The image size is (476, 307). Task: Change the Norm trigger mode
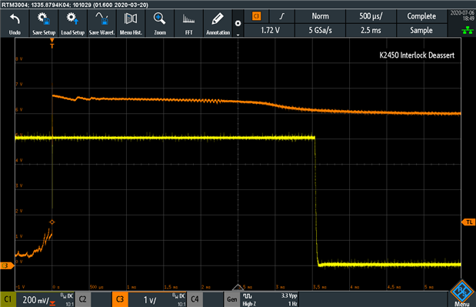tap(320, 16)
